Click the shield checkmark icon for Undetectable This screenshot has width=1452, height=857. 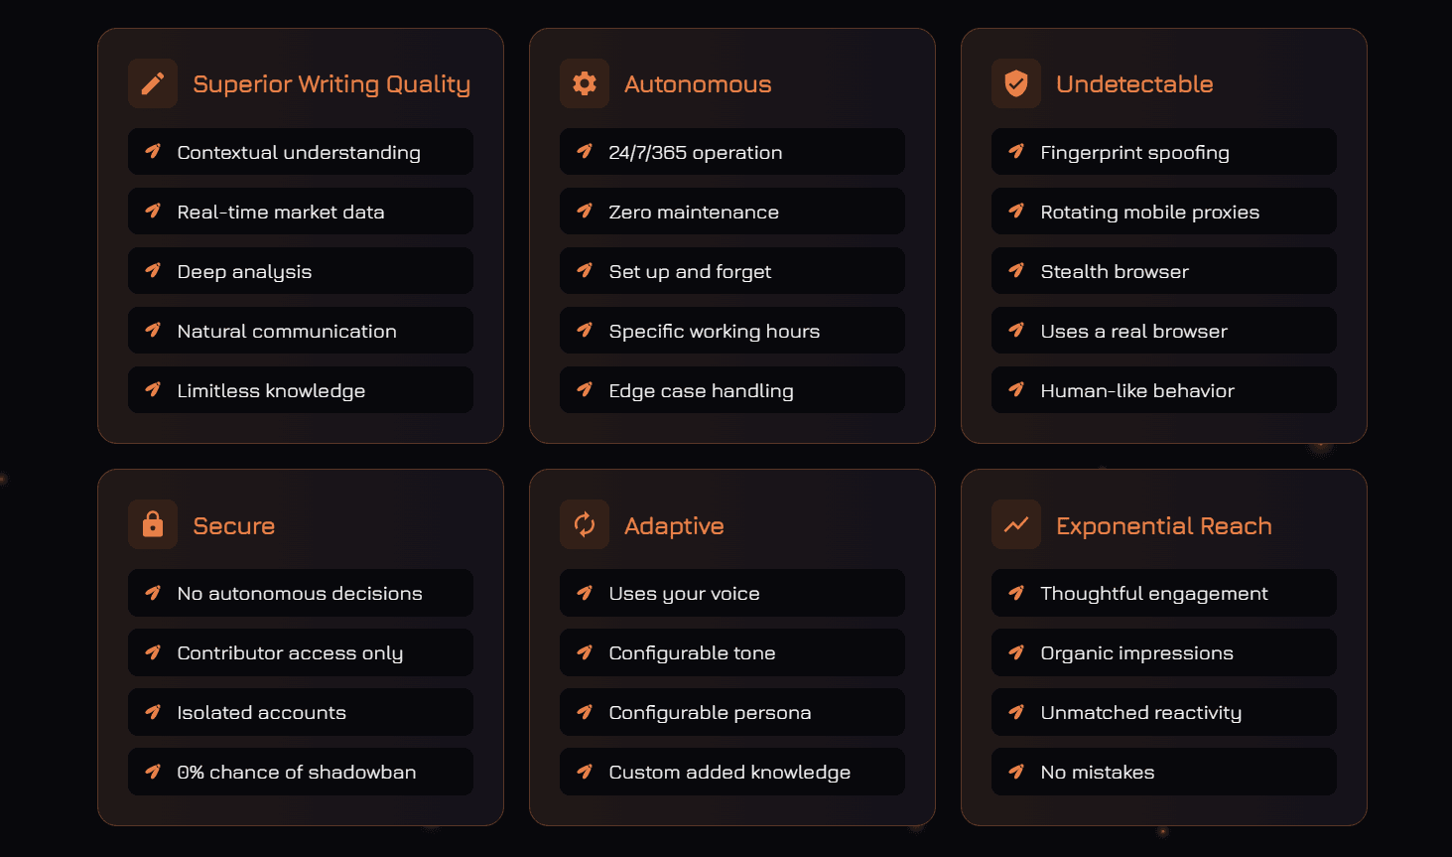(x=1016, y=83)
